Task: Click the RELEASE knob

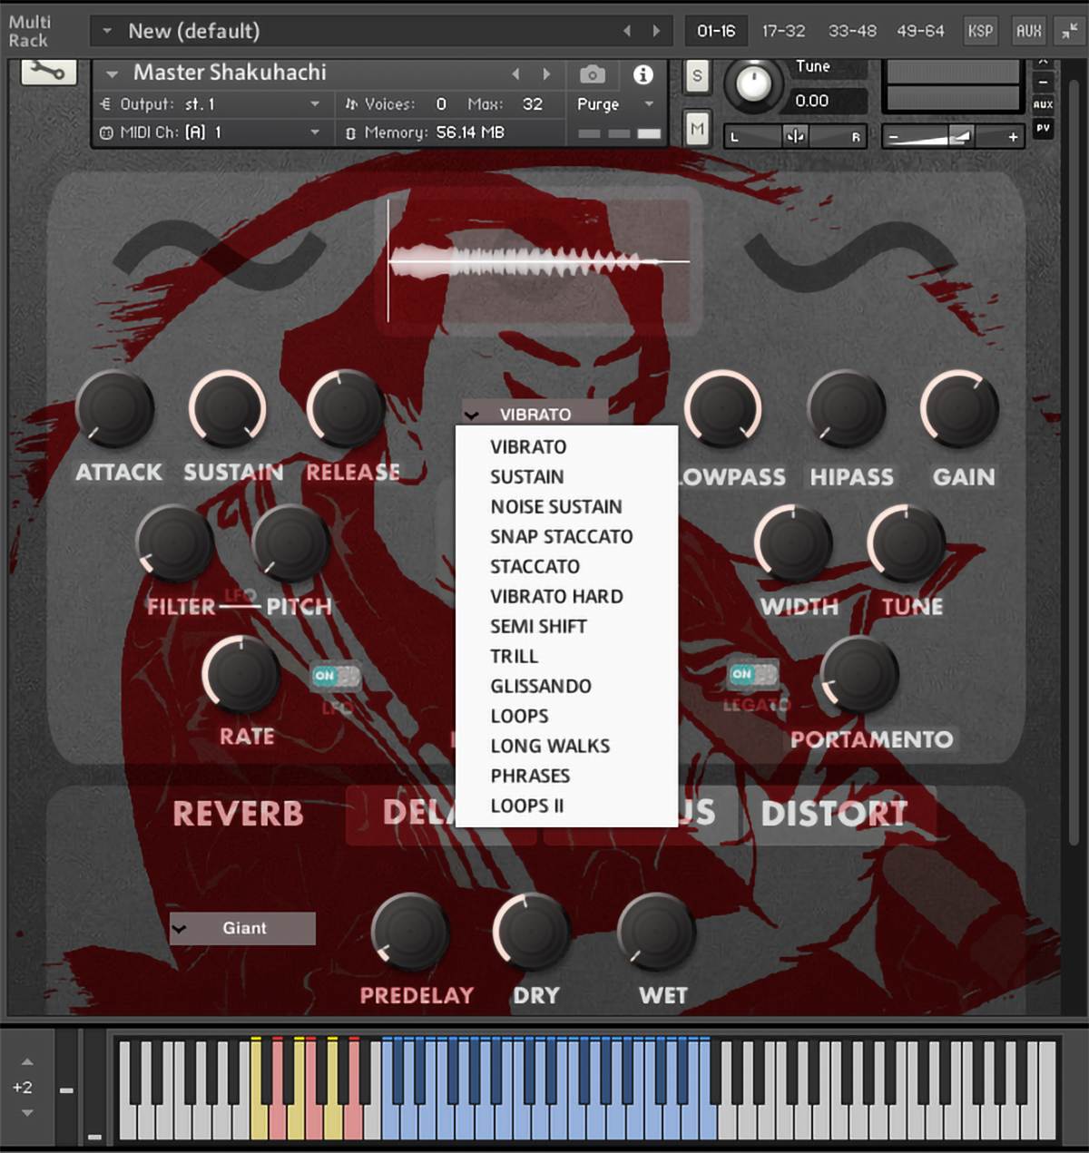Action: [345, 409]
